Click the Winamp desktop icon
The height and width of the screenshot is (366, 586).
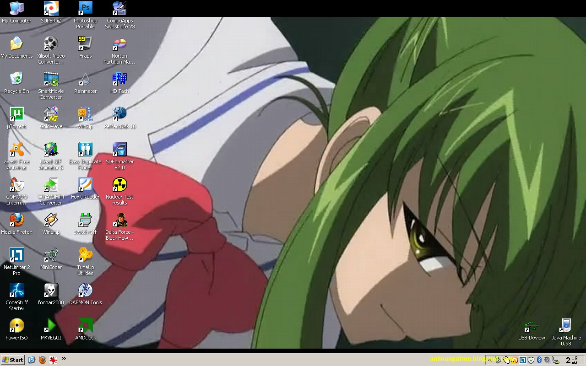pos(51,224)
